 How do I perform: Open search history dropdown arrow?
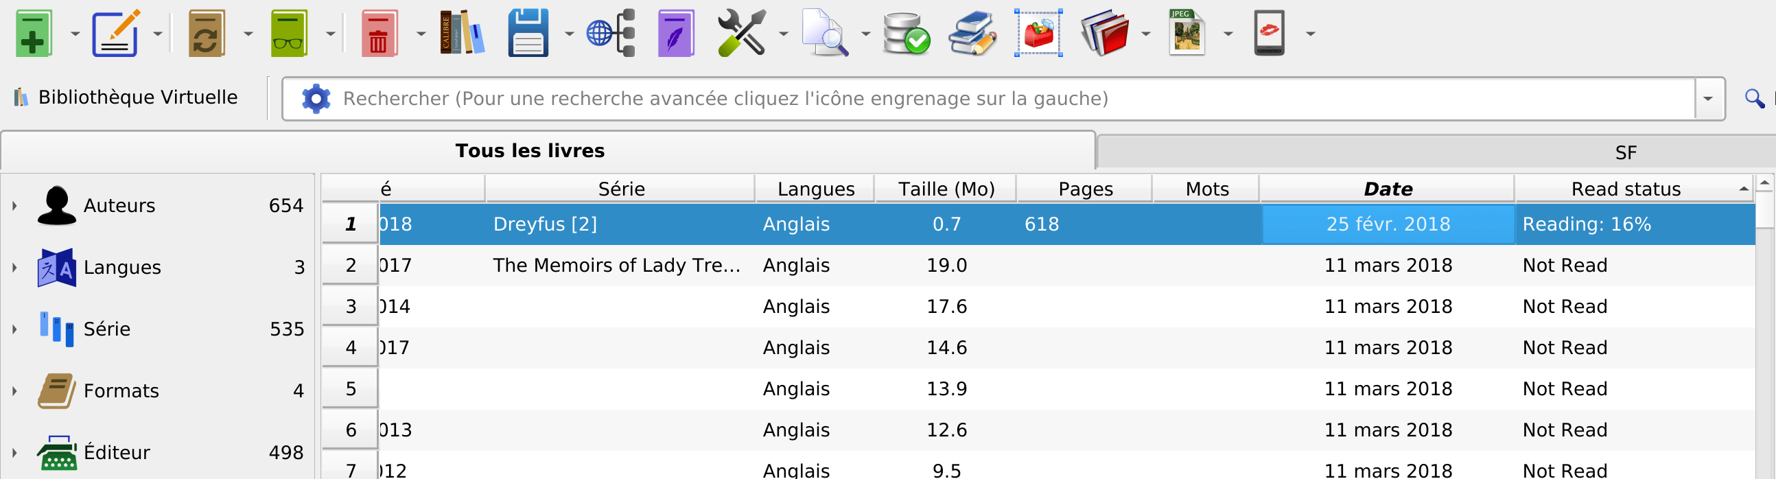[x=1709, y=99]
